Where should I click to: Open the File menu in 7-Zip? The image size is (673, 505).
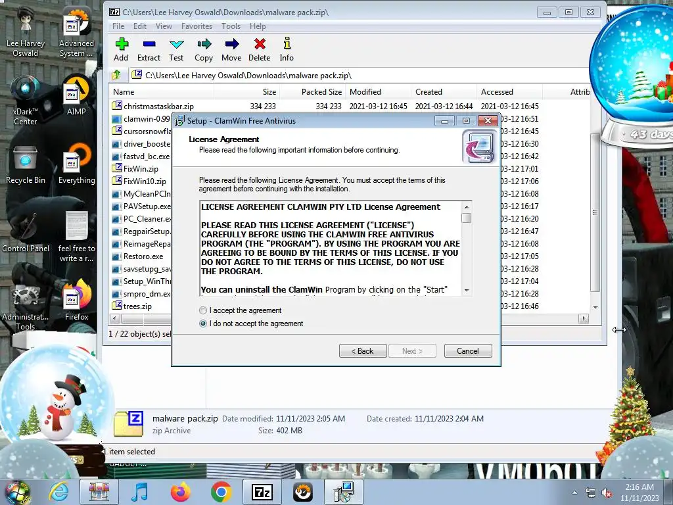[118, 26]
